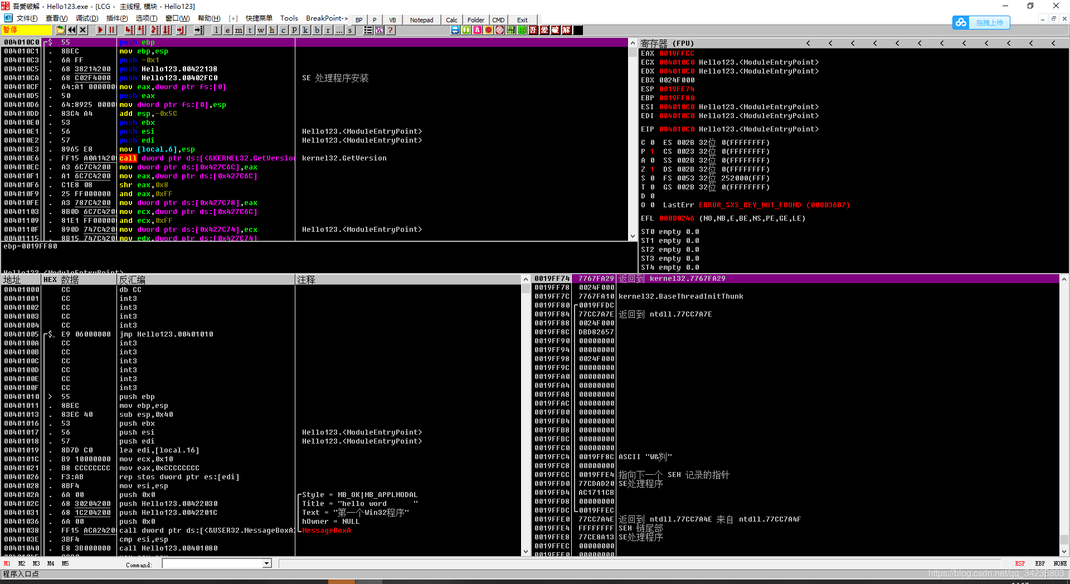Open Executable Modules via 'e' icon
The image size is (1070, 584).
(227, 30)
